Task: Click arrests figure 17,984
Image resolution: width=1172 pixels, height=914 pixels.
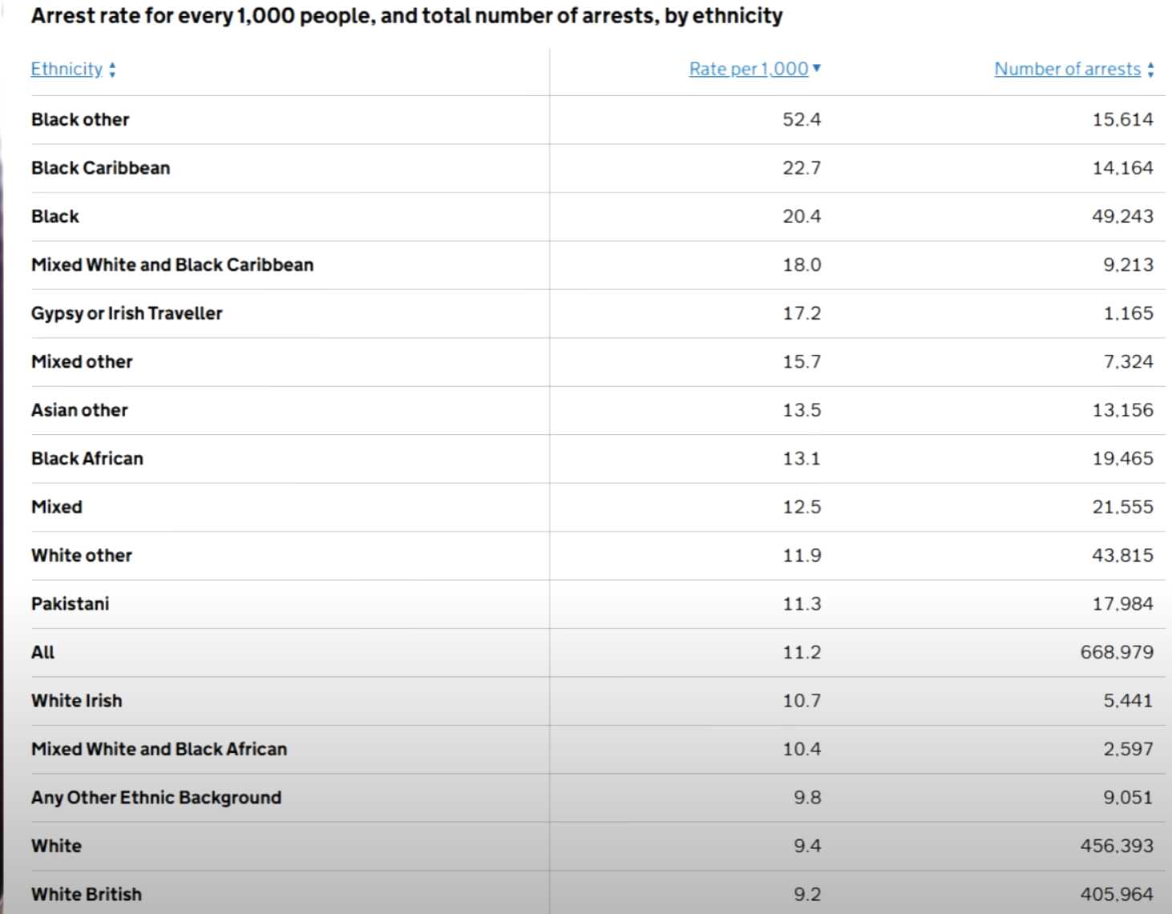Action: coord(1122,604)
